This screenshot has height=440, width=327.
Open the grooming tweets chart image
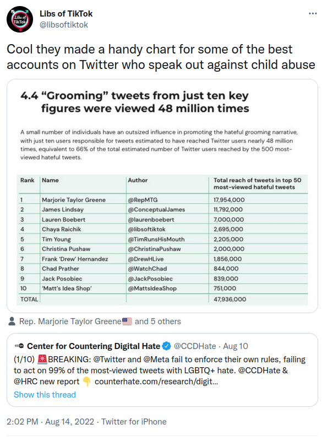[x=162, y=196]
